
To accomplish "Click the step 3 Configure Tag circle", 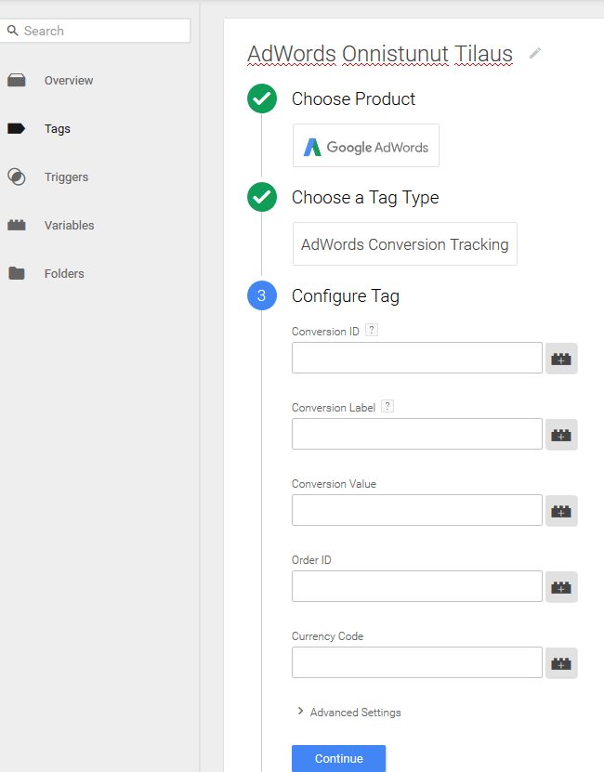I will (x=262, y=295).
